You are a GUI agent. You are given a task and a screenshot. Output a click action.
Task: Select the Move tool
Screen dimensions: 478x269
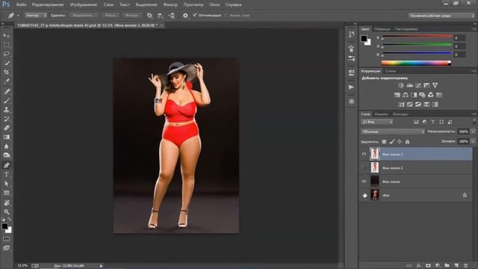(x=6, y=35)
